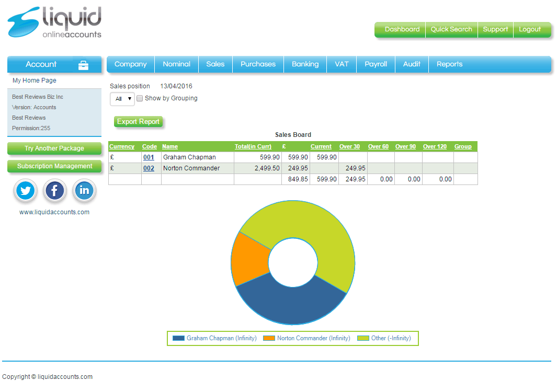Open Subscription Management
This screenshot has width=557, height=381.
54,167
